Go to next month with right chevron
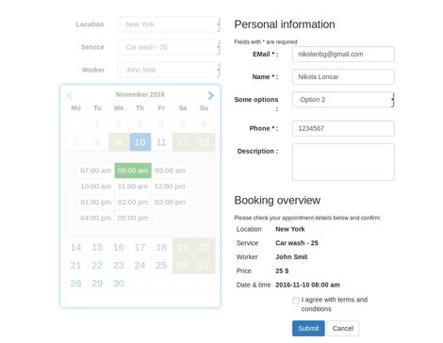 click(x=211, y=95)
